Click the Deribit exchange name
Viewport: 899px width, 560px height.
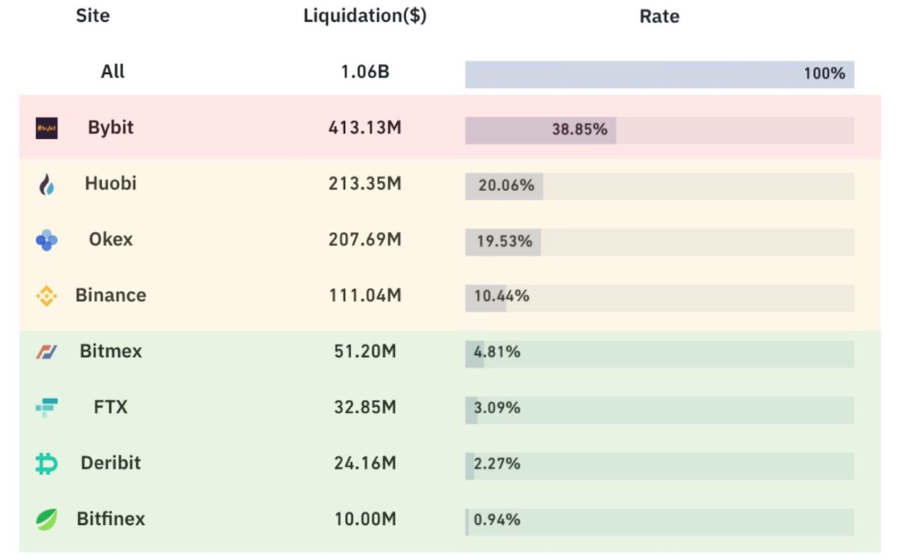pos(110,463)
